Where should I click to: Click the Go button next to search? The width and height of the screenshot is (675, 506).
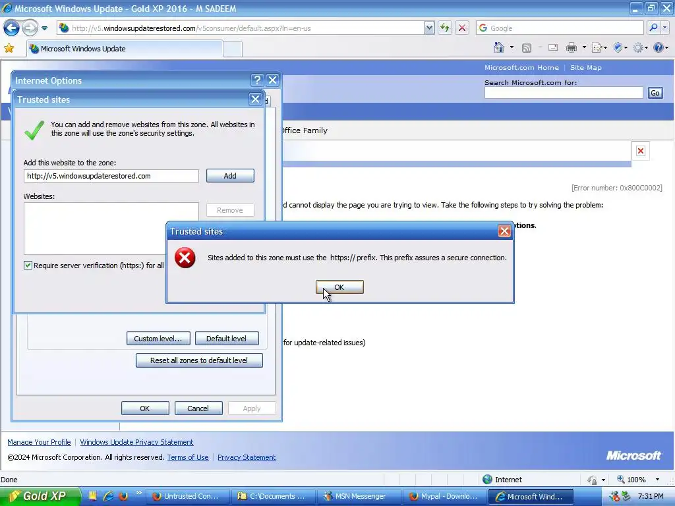[x=655, y=93]
